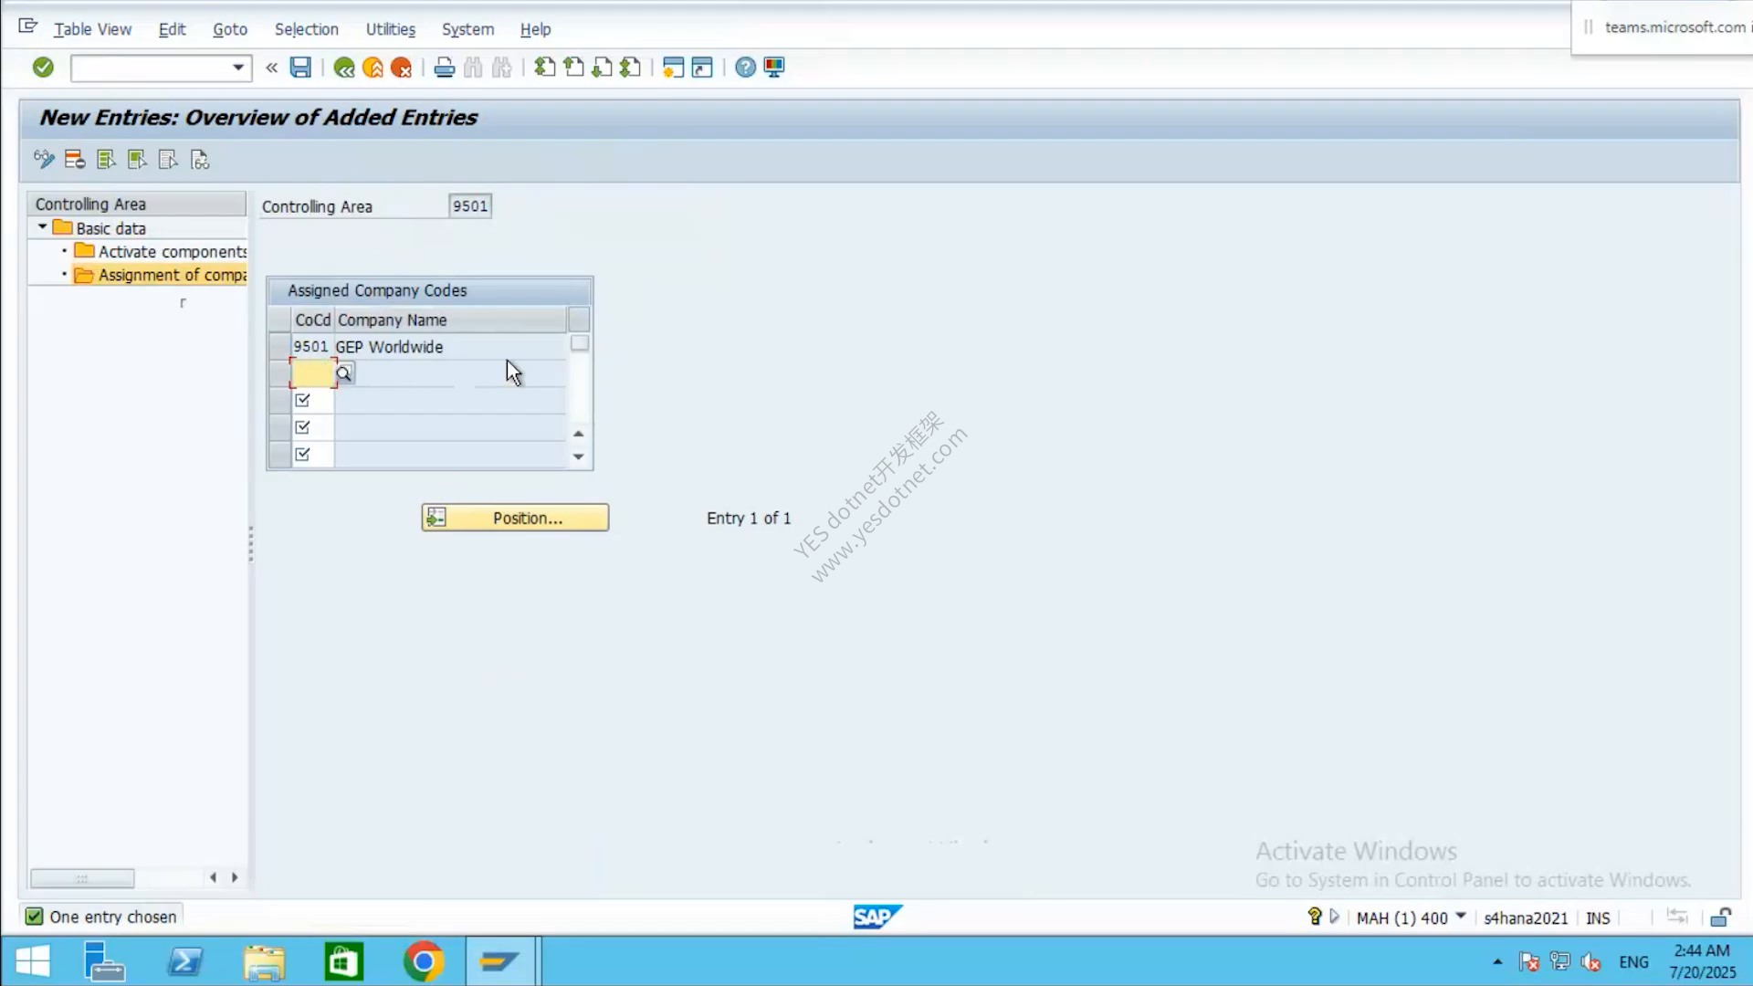Show hidden tray icons arrow
This screenshot has height=986, width=1753.
(1497, 962)
